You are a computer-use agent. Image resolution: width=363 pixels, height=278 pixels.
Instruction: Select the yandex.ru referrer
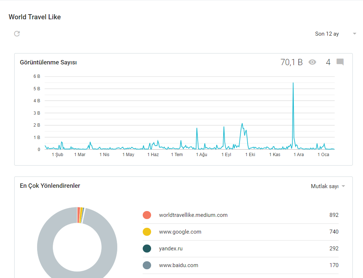[241, 249]
